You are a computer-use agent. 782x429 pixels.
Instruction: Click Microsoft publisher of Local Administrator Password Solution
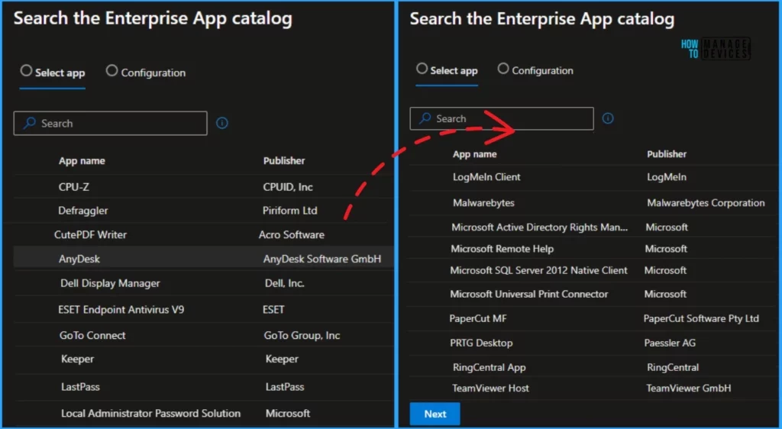tap(288, 413)
